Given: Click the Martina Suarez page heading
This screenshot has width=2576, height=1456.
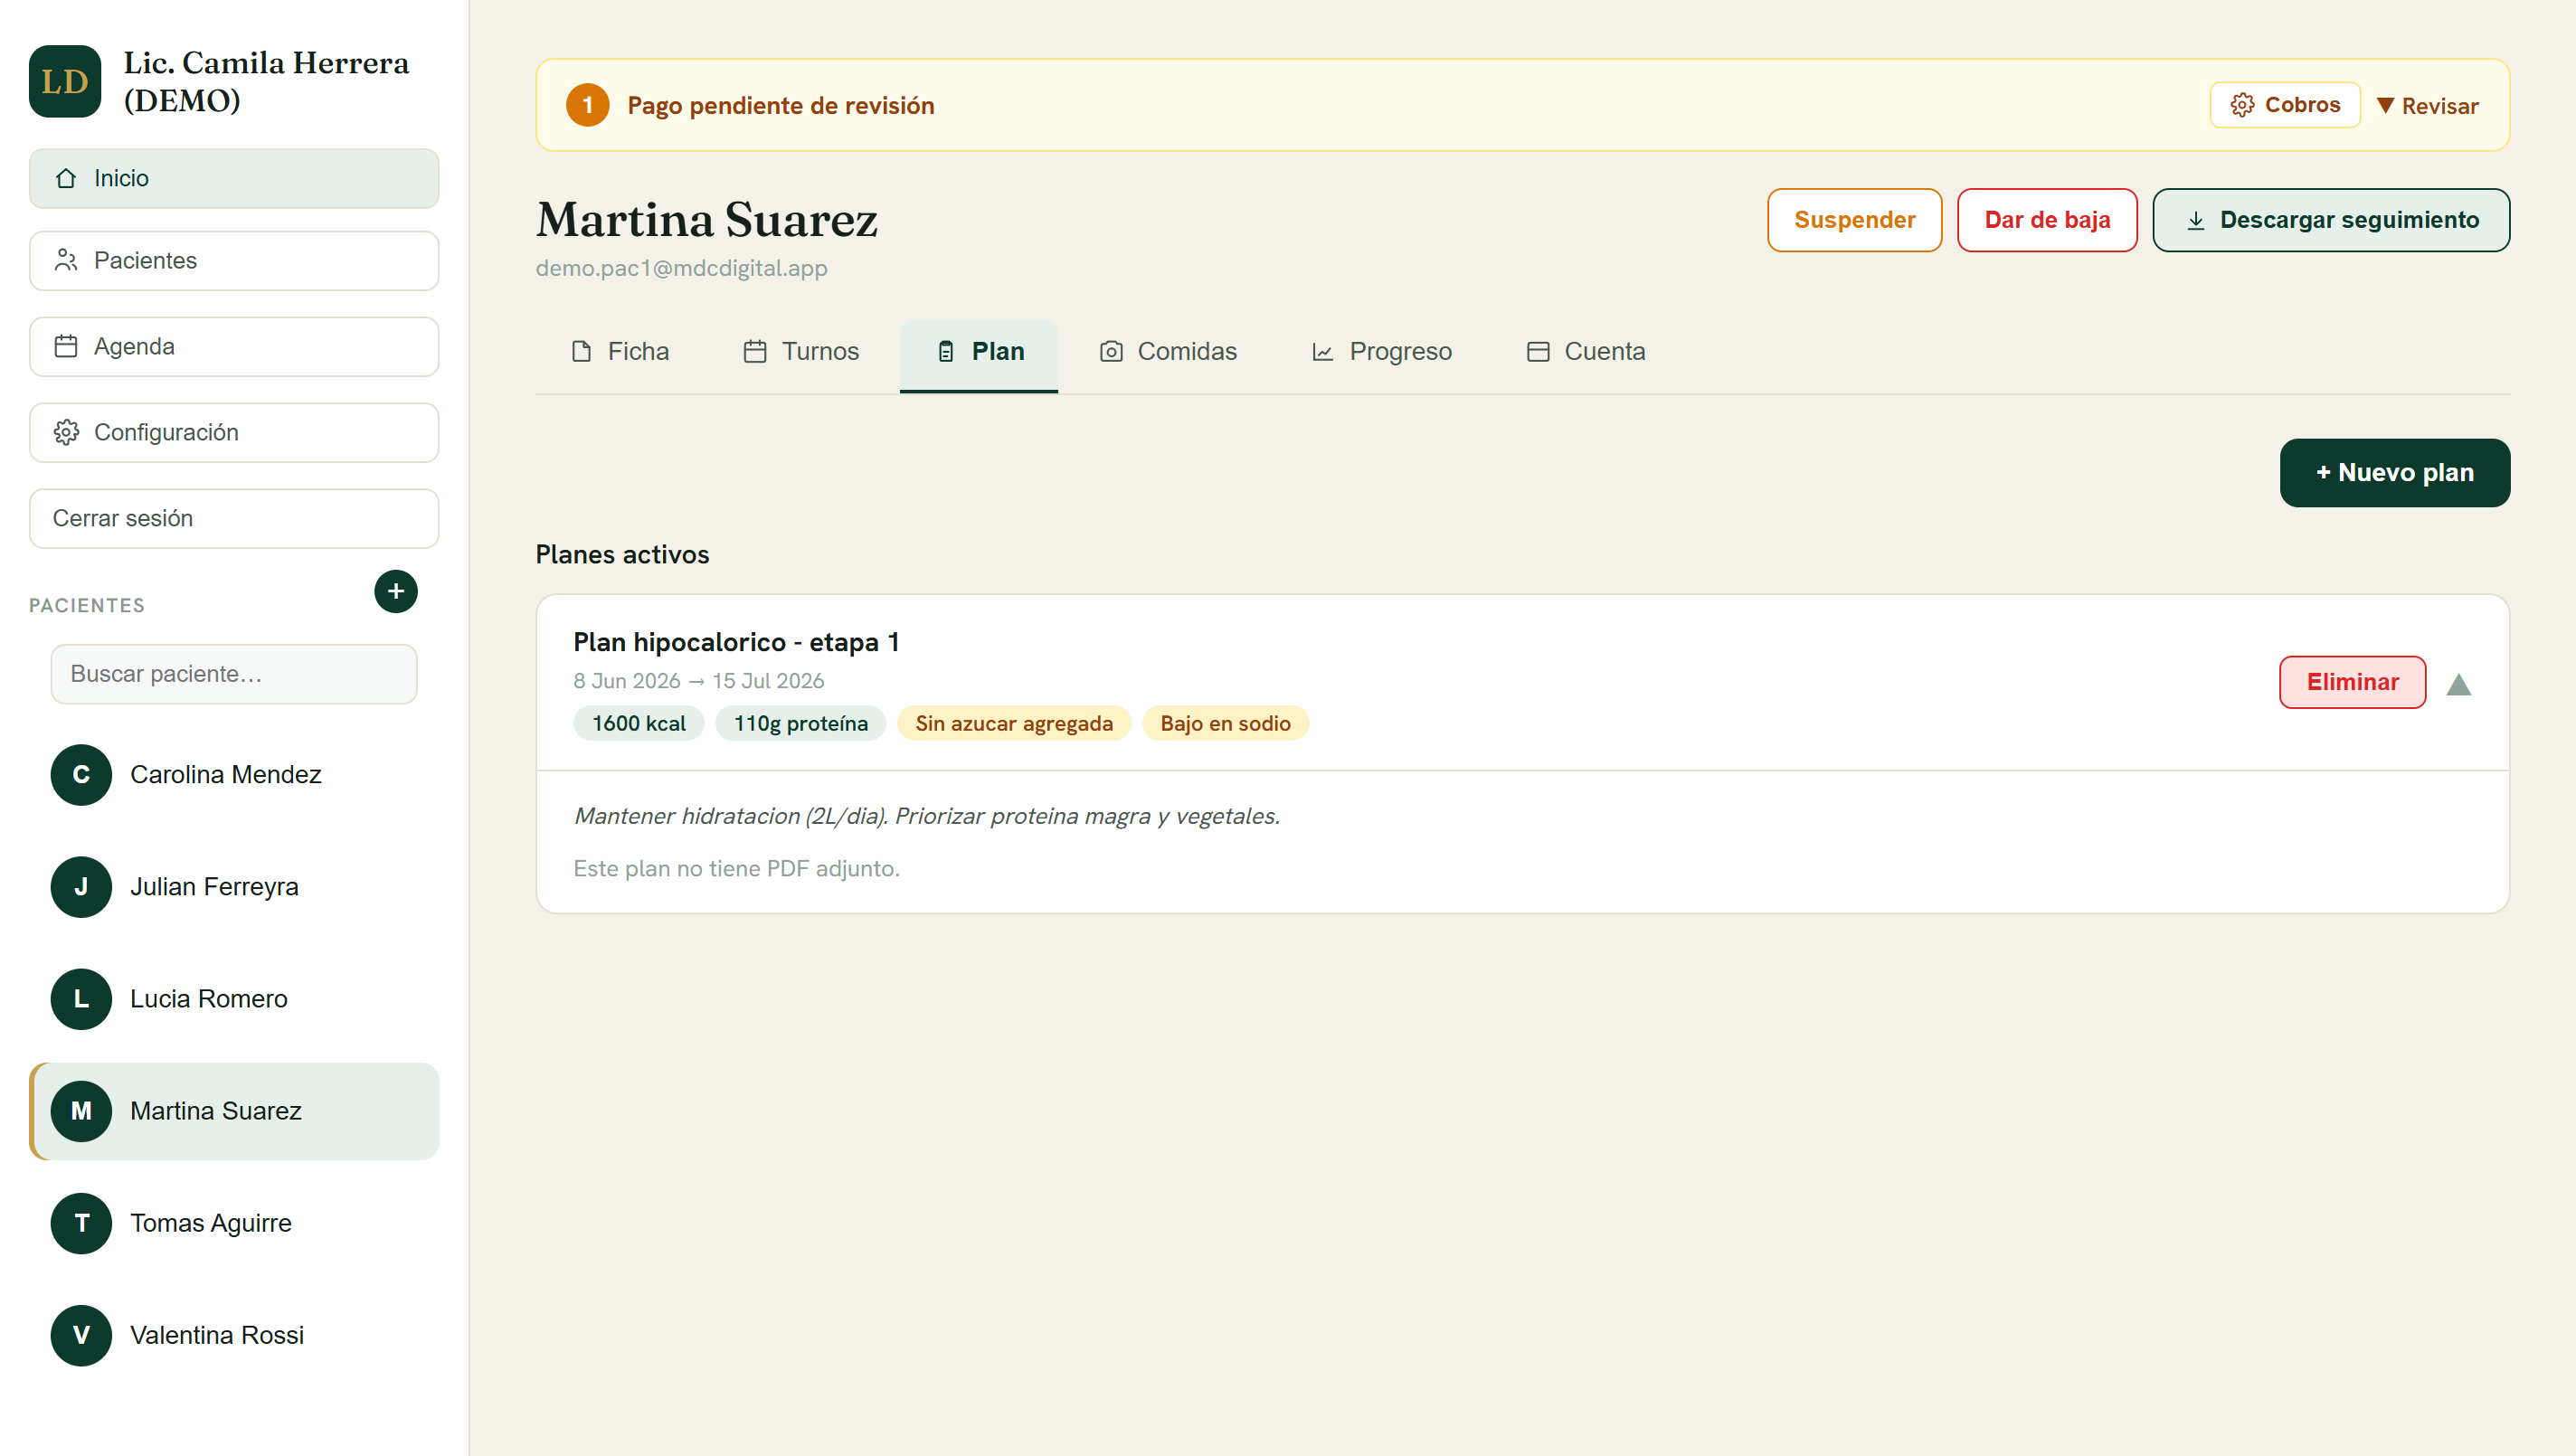Looking at the screenshot, I should [706, 220].
